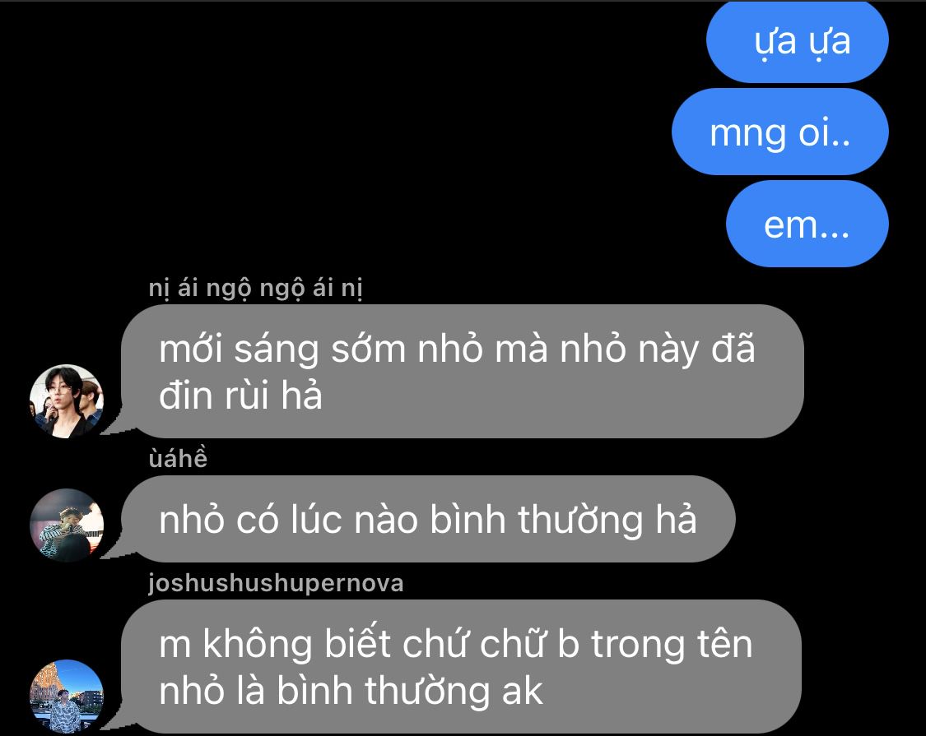Image resolution: width=926 pixels, height=736 pixels.
Task: Click the word 'thường' in ùáhề's message
Action: tap(580, 520)
